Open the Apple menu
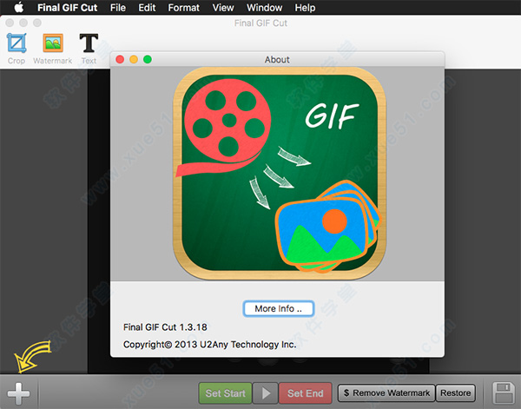521x409 pixels. [18, 7]
